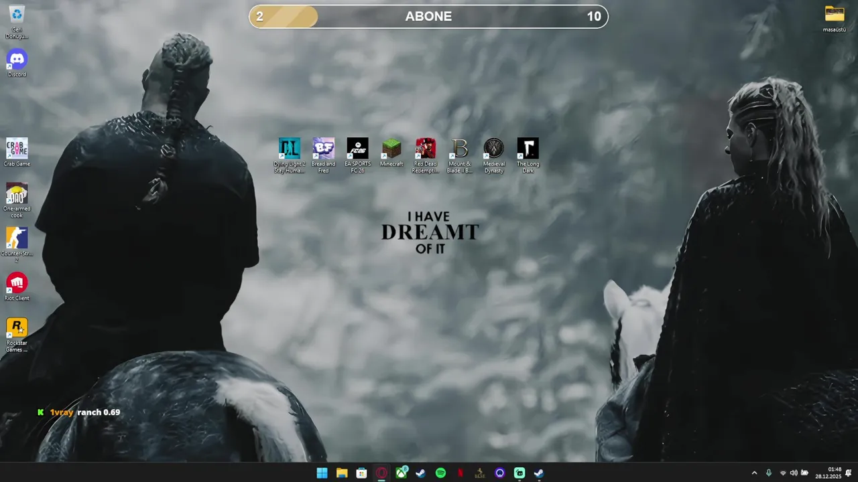Select the Mount & Blade II icon
The height and width of the screenshot is (482, 858).
[x=460, y=156]
